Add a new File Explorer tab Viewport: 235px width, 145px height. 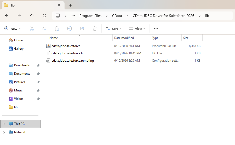70,5
